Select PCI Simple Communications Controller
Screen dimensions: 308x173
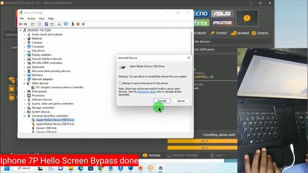[x=60, y=87]
